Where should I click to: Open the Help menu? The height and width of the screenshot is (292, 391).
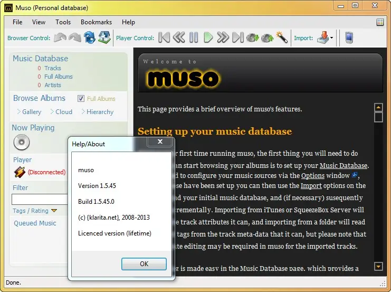(x=128, y=22)
